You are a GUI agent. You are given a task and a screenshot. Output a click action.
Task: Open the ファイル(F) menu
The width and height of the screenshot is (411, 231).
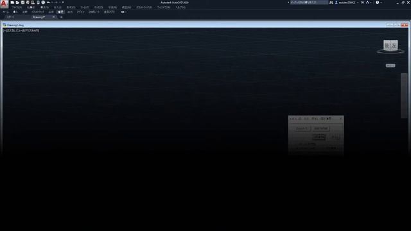[x=17, y=7]
